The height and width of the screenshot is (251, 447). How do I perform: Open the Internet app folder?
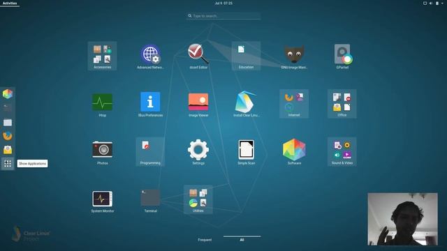tap(294, 104)
